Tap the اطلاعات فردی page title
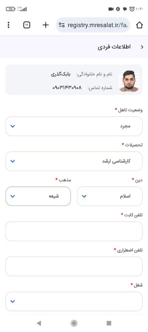The image size is (148, 332). (114, 47)
